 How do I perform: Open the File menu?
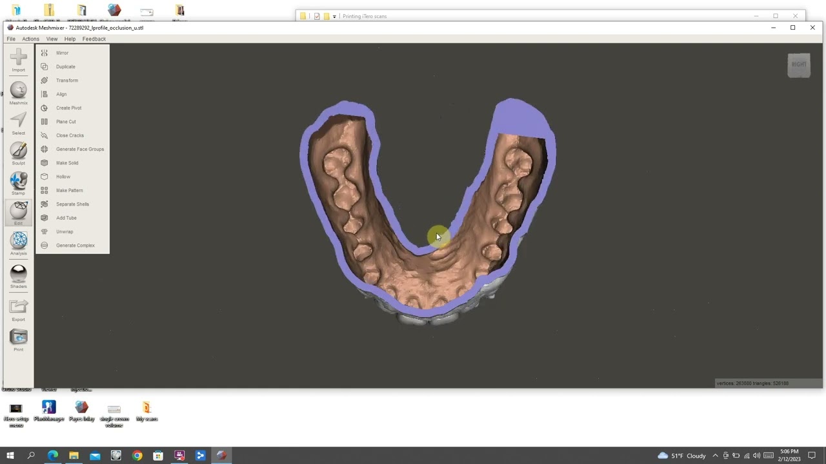11,39
